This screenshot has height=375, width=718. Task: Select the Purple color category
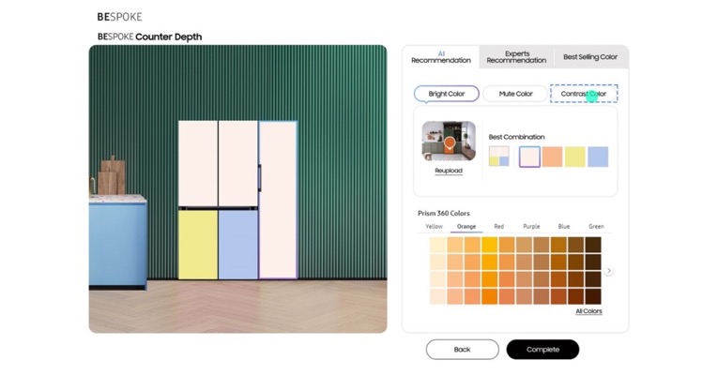[531, 226]
